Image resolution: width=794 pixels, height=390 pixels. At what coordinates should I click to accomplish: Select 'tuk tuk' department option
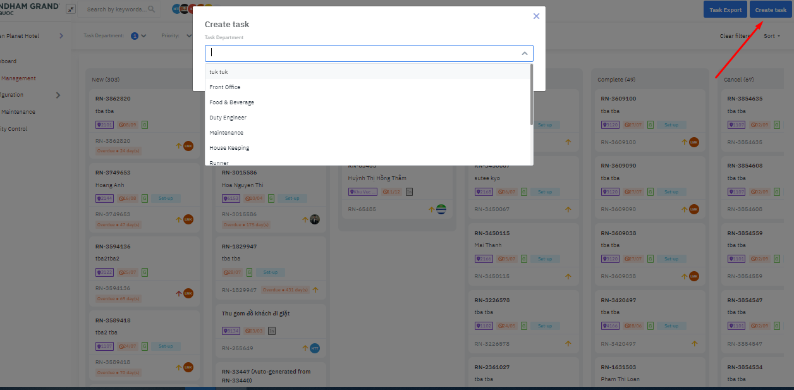click(368, 72)
